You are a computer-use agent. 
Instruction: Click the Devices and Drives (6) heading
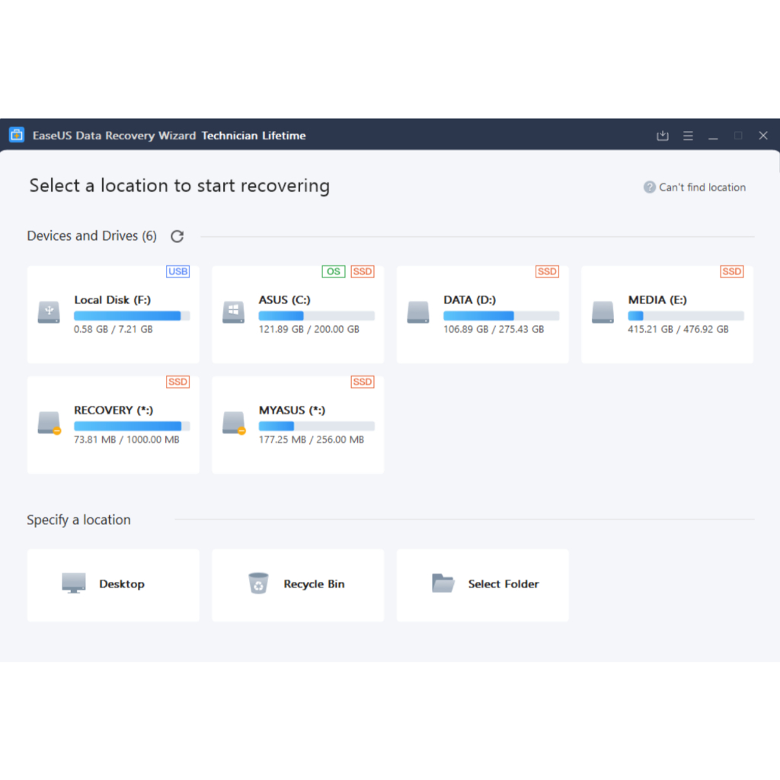91,236
